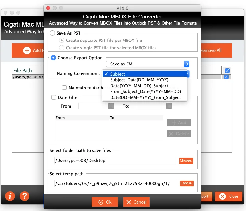This screenshot has height=211, width=246.
Task: Select the /Users/pc-008/ file row
Action: (x=28, y=77)
